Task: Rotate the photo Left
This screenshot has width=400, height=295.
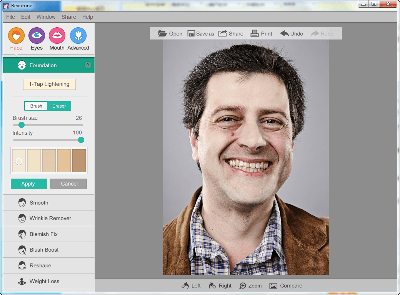Action: coord(191,286)
